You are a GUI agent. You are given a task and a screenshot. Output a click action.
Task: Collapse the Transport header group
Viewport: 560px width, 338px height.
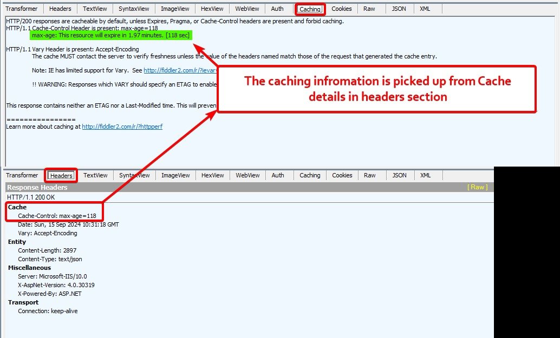tap(23, 302)
